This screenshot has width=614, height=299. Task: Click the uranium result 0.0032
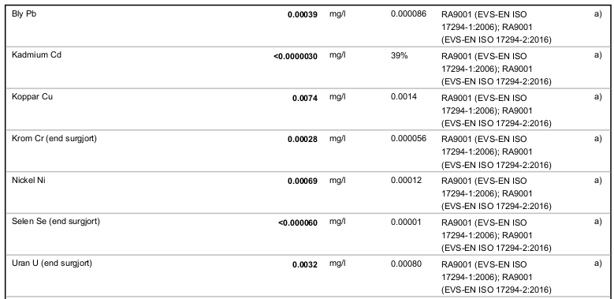point(305,264)
